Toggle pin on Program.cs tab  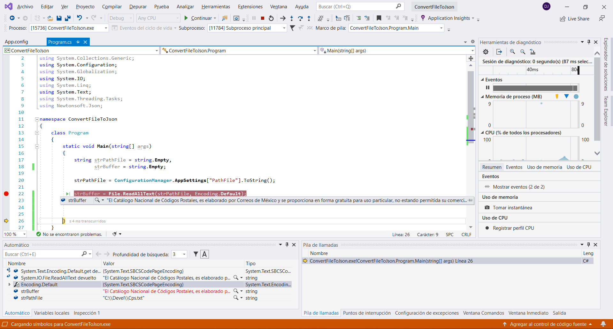coord(78,42)
